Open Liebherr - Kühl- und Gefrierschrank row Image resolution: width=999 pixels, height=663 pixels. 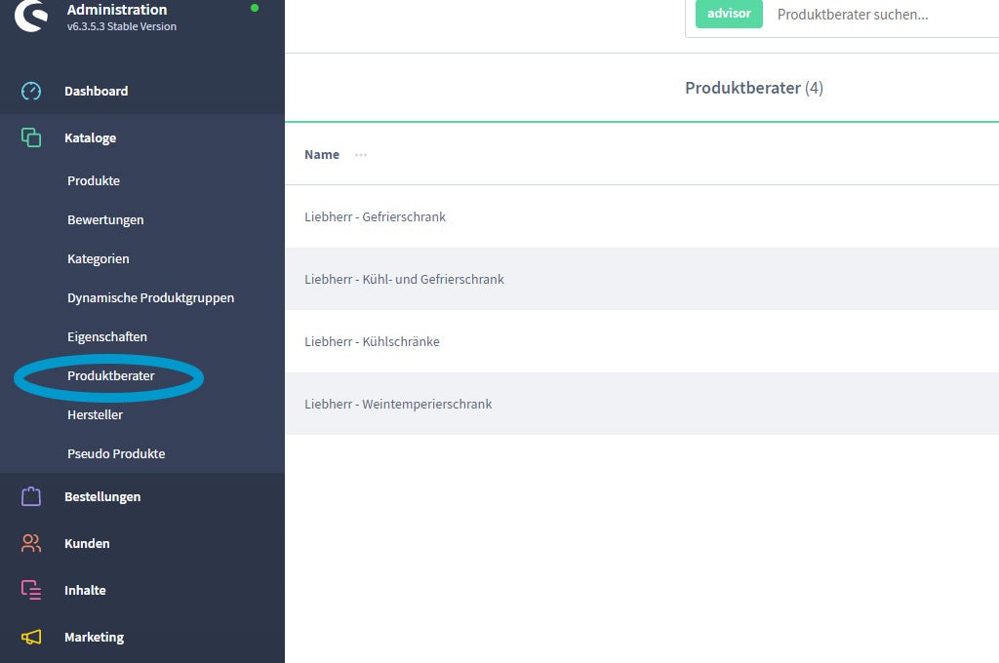click(x=642, y=279)
